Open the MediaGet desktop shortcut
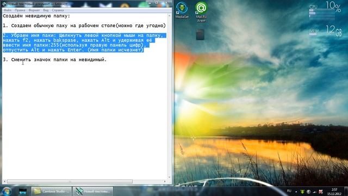Screen dimensions: 348x196 [x=182, y=10]
